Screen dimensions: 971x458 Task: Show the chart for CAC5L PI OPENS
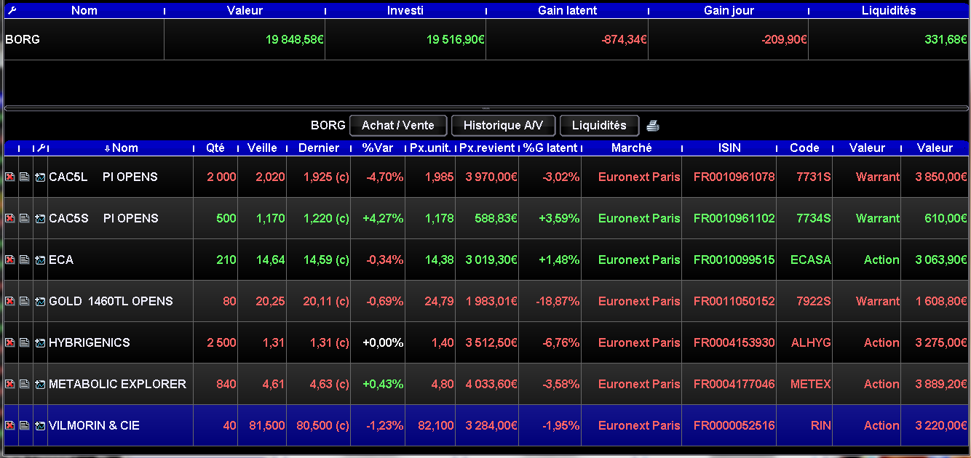pos(40,177)
